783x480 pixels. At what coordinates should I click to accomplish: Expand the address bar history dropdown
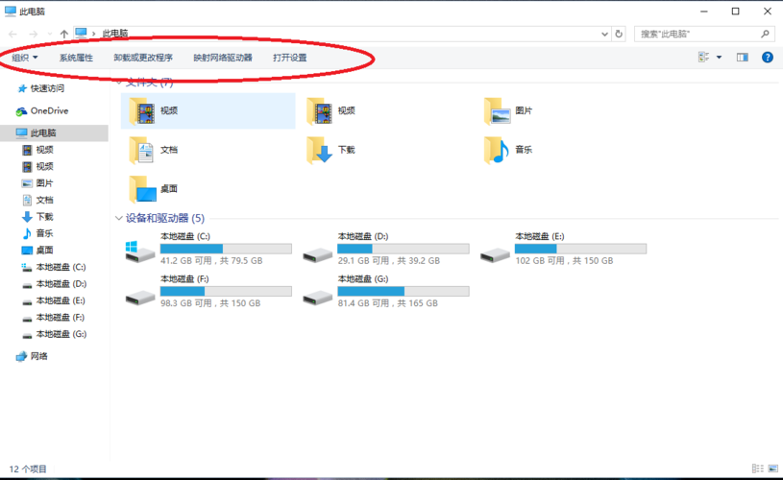coord(604,34)
